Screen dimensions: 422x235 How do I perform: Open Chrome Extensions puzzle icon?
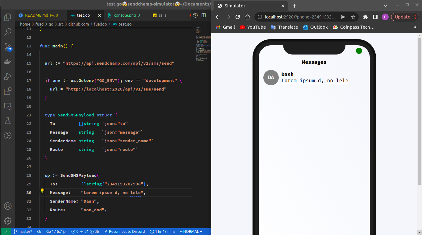[x=366, y=17]
